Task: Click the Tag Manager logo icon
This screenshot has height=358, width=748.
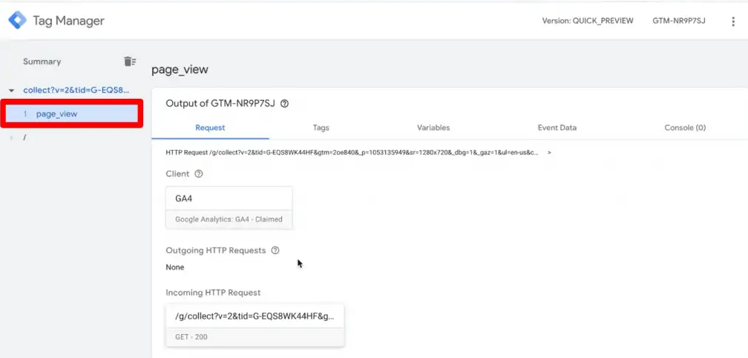Action: tap(18, 21)
